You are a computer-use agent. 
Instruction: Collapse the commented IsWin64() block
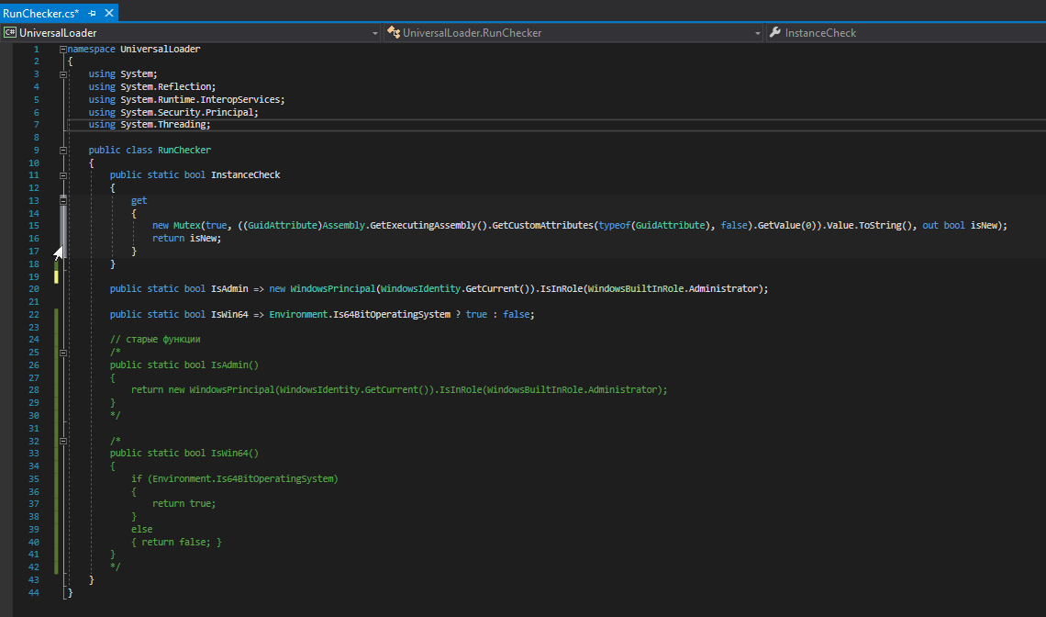pyautogui.click(x=62, y=442)
